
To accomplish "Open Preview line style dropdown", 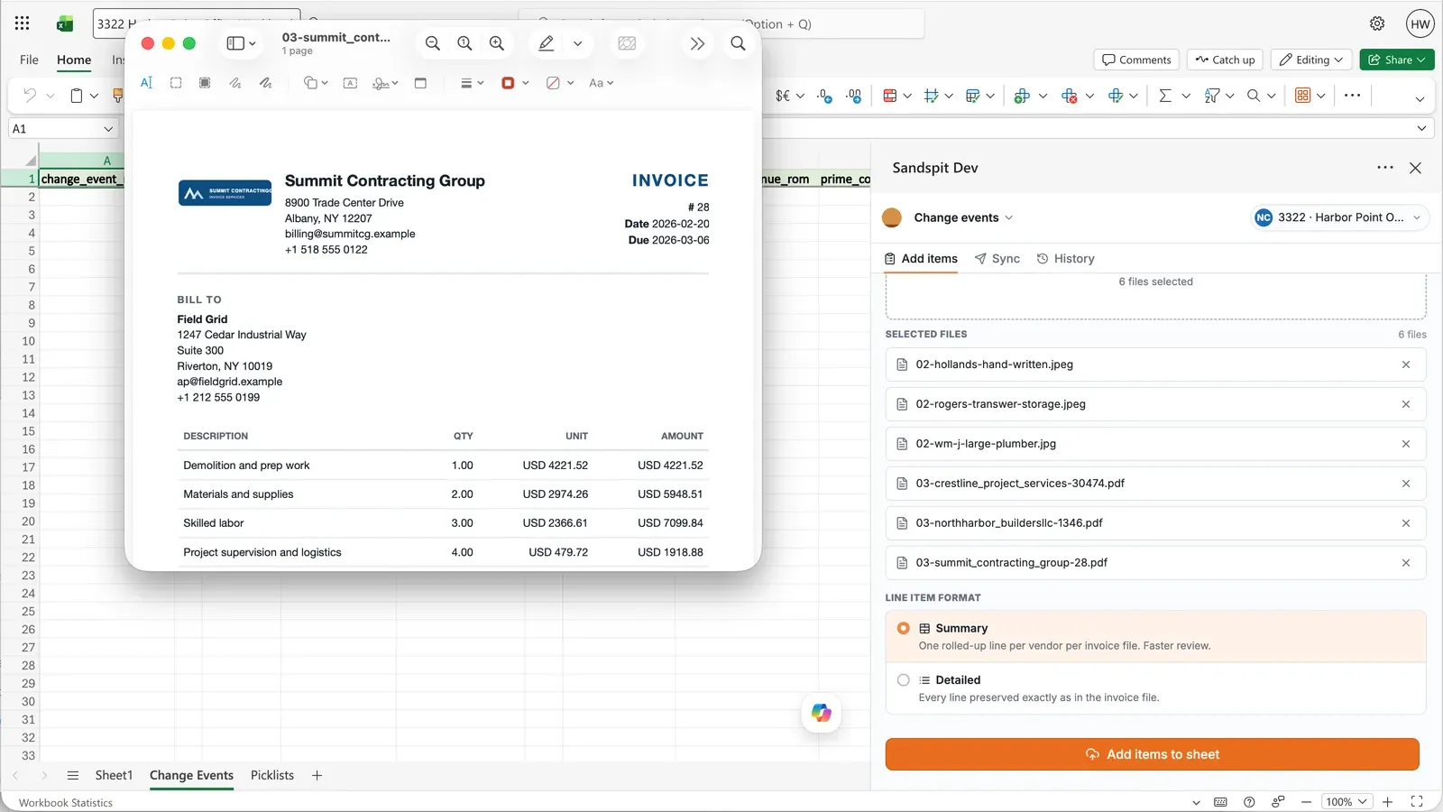I will pos(472,83).
